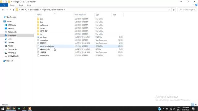This screenshot has width=198, height=111.
Task: Select This PC in navigation pane
Action: click(x=9, y=22)
